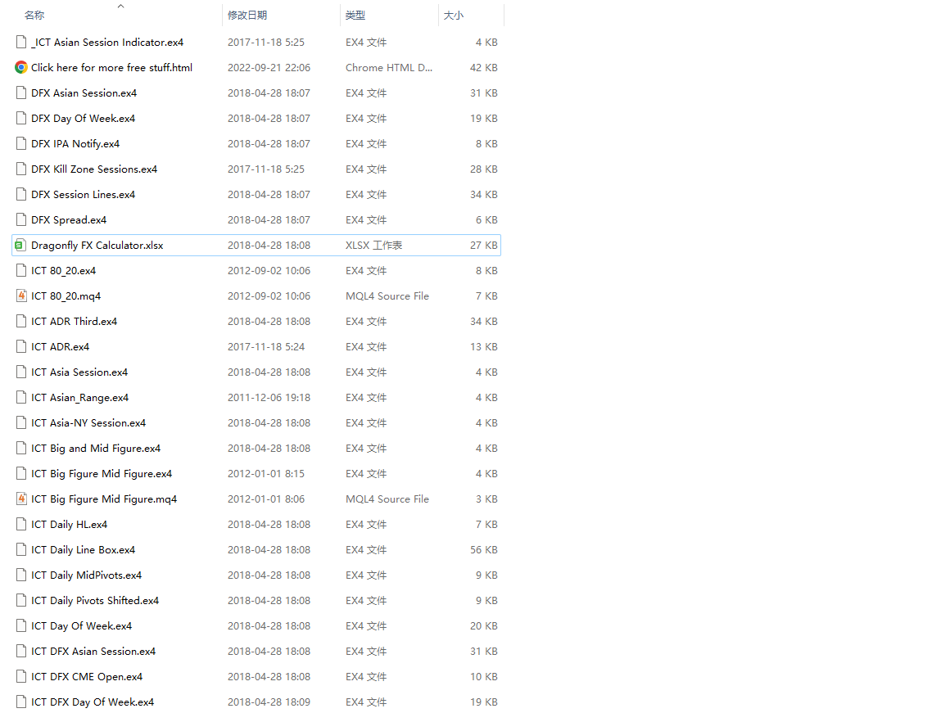Click the MQL4 icon of ICT 80_20.mq4

[21, 296]
